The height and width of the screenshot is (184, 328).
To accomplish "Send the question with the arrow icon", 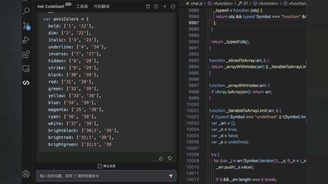I will 171,176.
